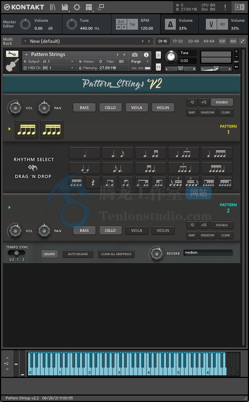Select the half note rhythm tile

[x=85, y=153]
